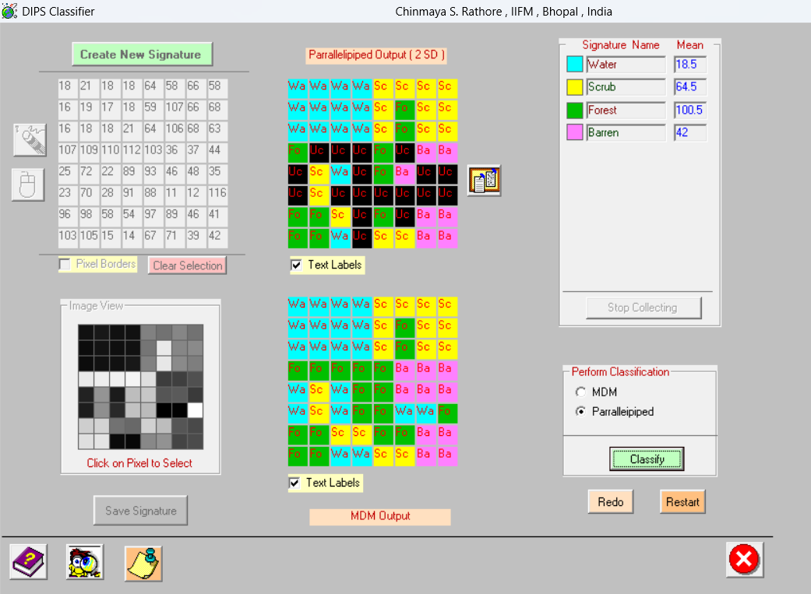The height and width of the screenshot is (594, 811).
Task: Click the grayed-out mouse icon button
Action: [x=28, y=185]
